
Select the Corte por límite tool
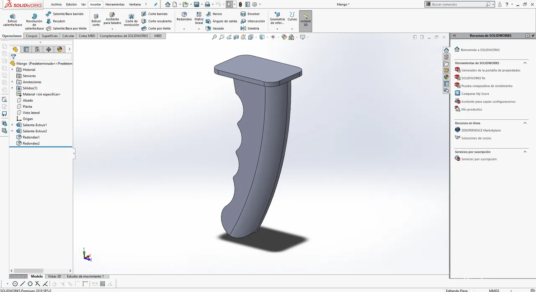pos(156,28)
